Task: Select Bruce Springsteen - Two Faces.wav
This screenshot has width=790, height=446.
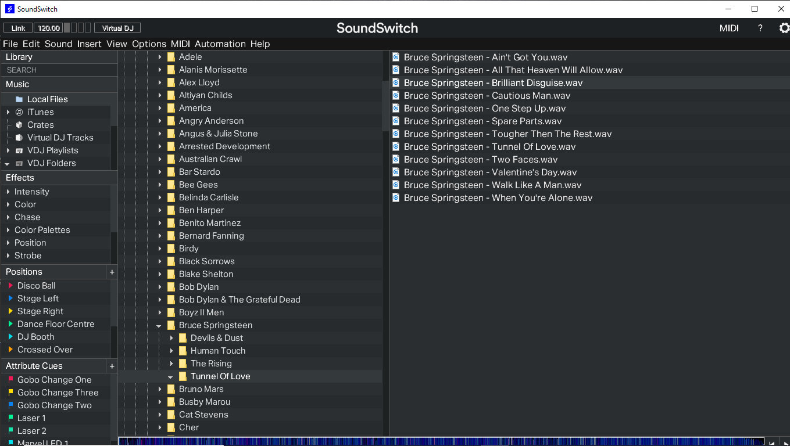Action: click(481, 159)
